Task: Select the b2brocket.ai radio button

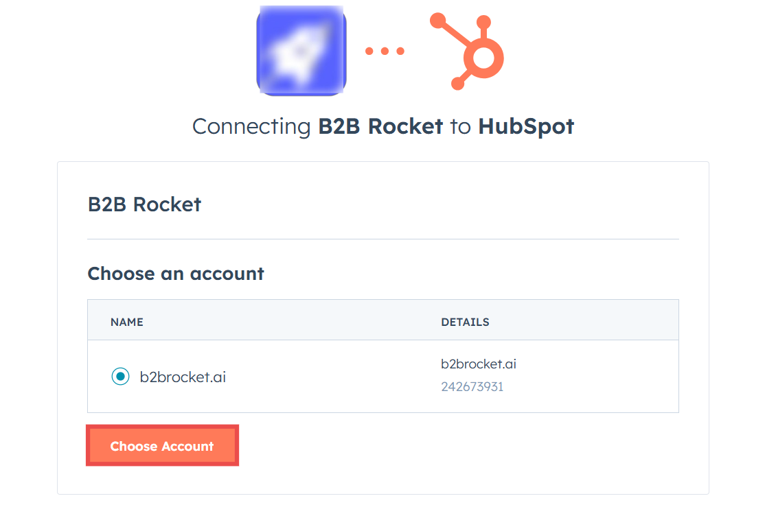Action: pos(120,377)
